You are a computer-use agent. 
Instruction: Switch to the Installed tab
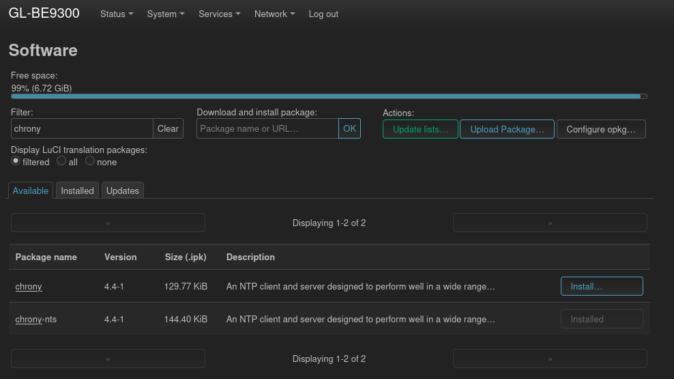click(x=77, y=191)
